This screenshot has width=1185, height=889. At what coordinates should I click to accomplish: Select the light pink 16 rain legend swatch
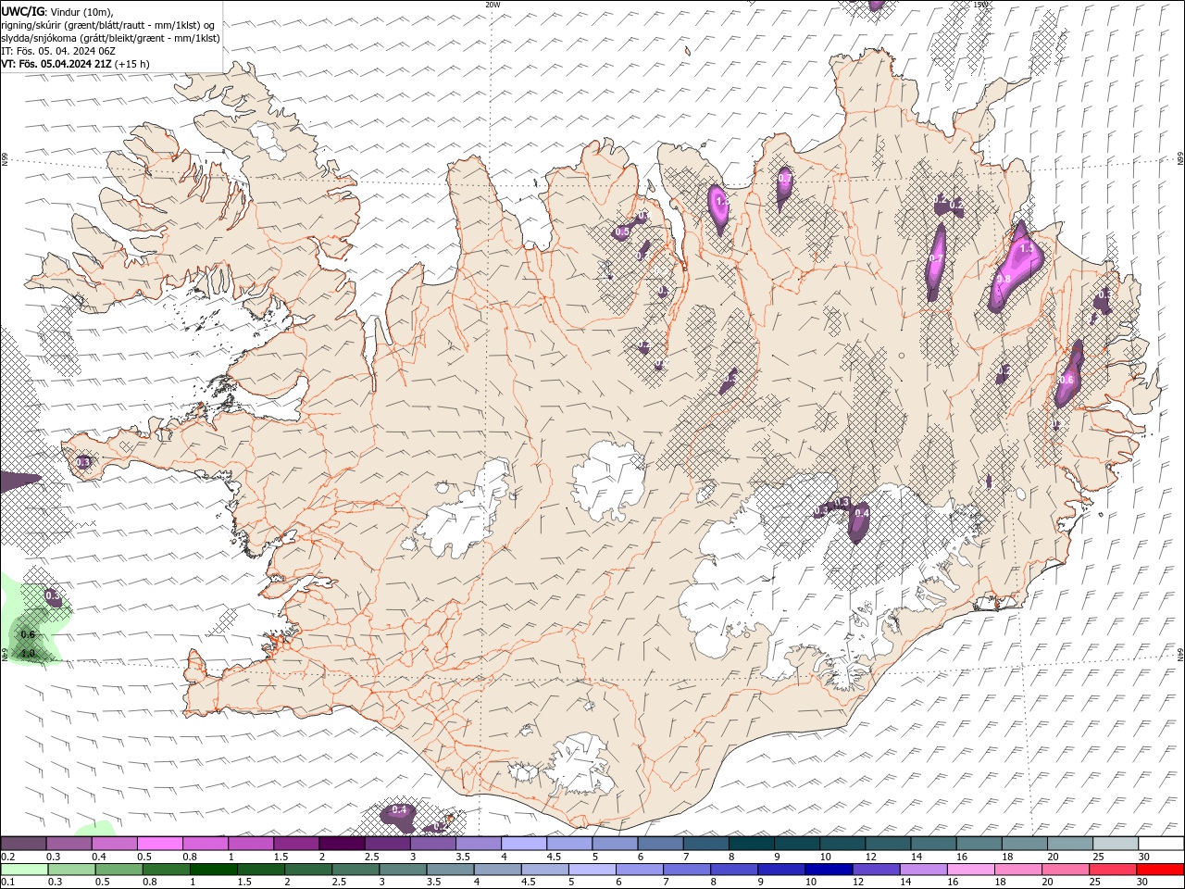(x=971, y=870)
